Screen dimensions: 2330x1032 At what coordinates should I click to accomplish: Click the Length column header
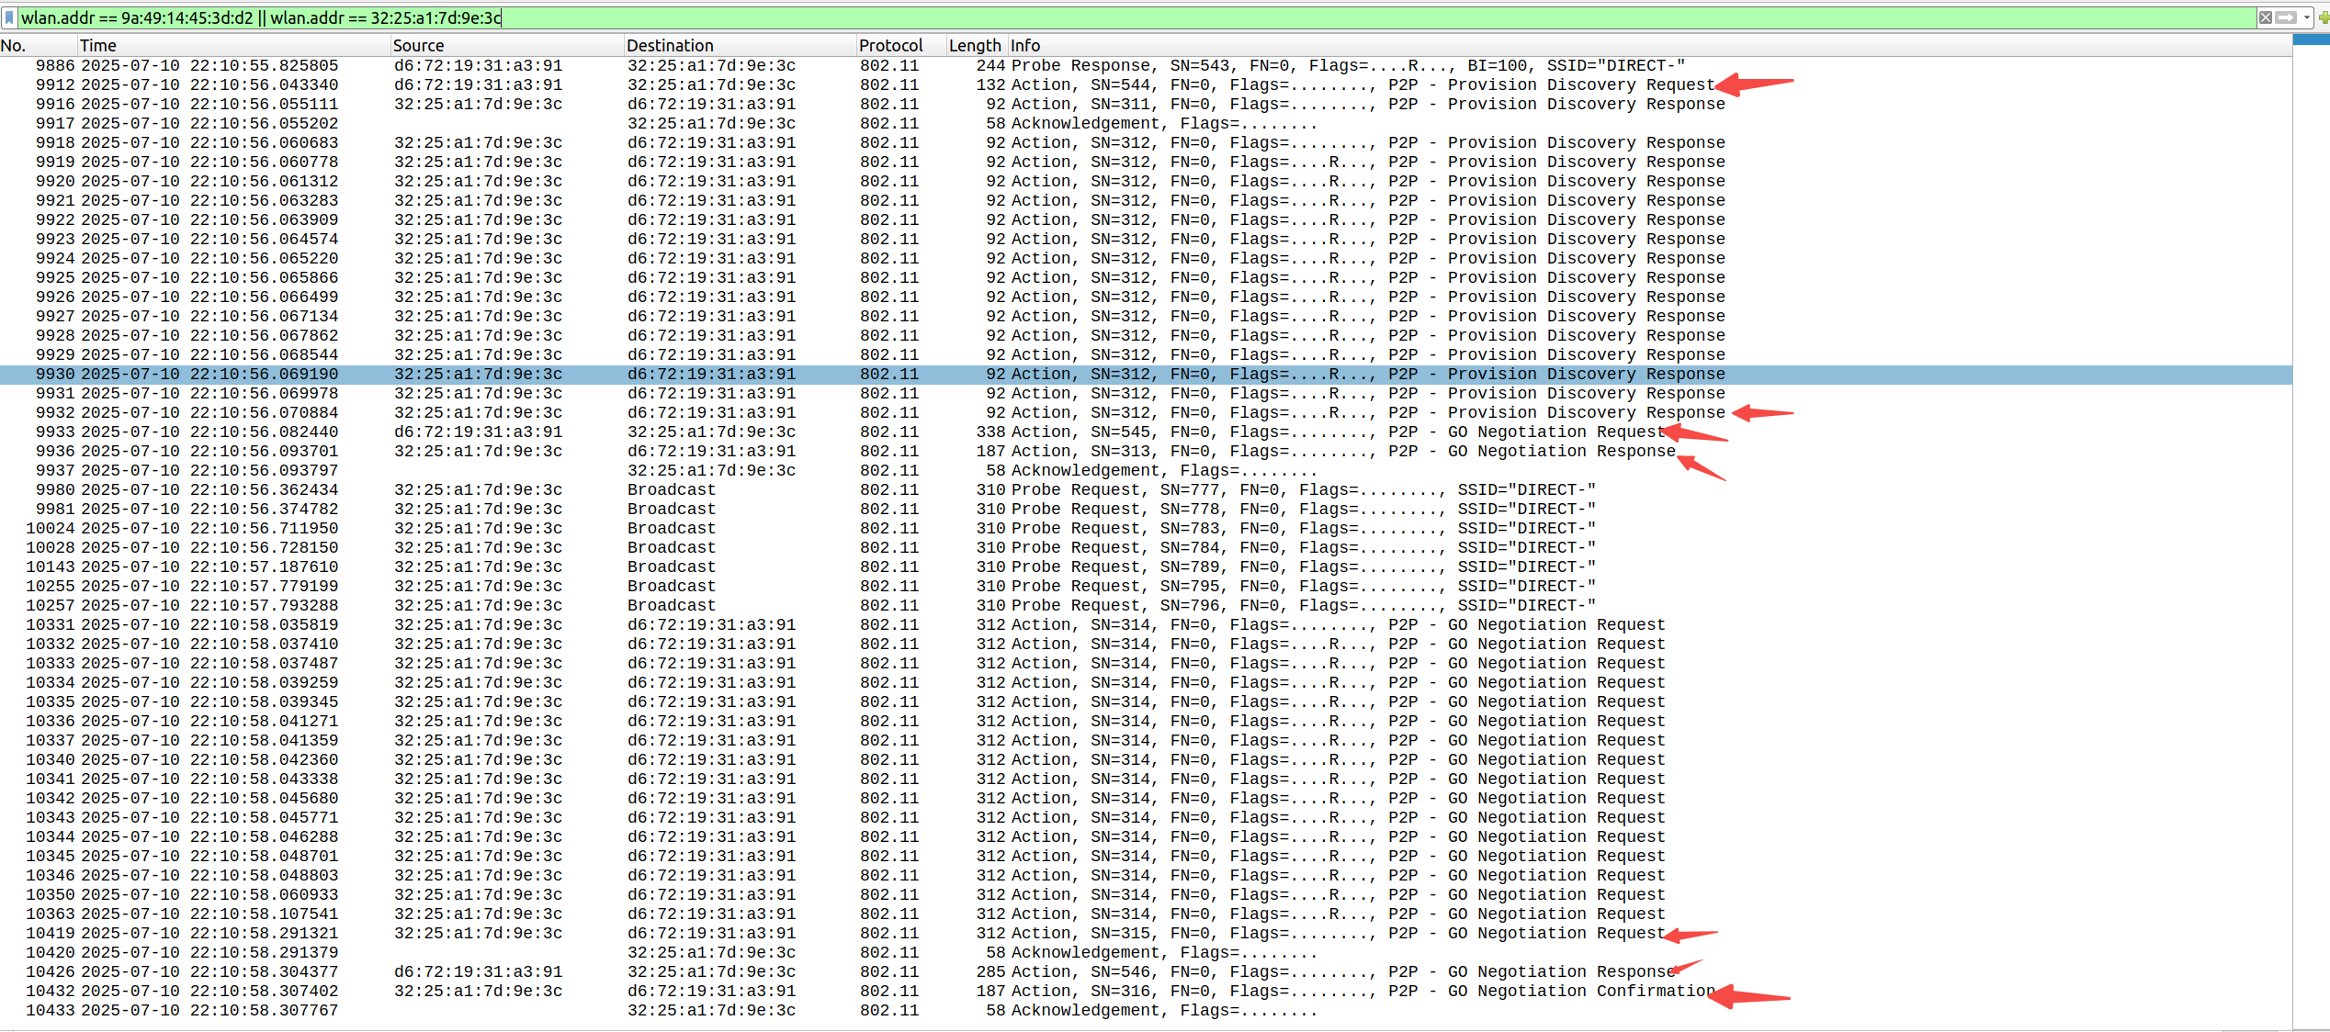click(x=974, y=45)
